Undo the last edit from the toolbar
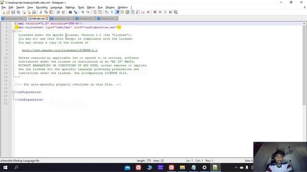Screen dimensions: 307x172 [58, 12]
